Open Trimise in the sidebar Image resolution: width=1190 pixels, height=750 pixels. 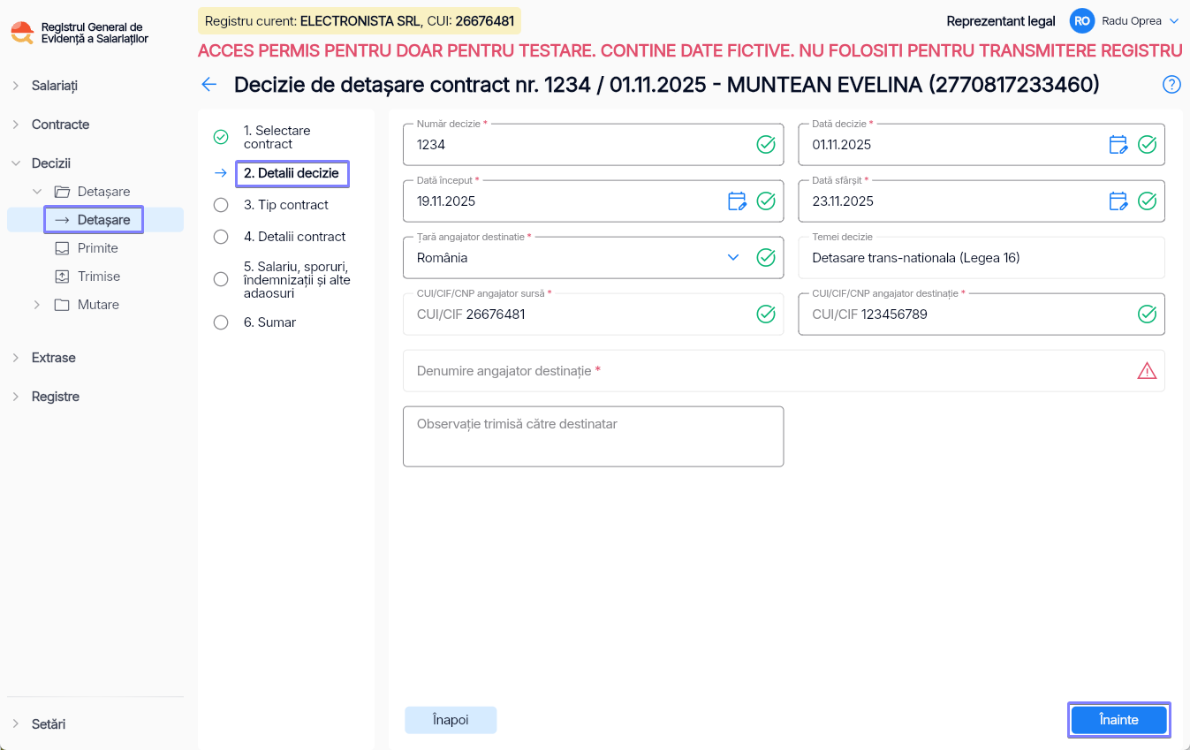(99, 277)
